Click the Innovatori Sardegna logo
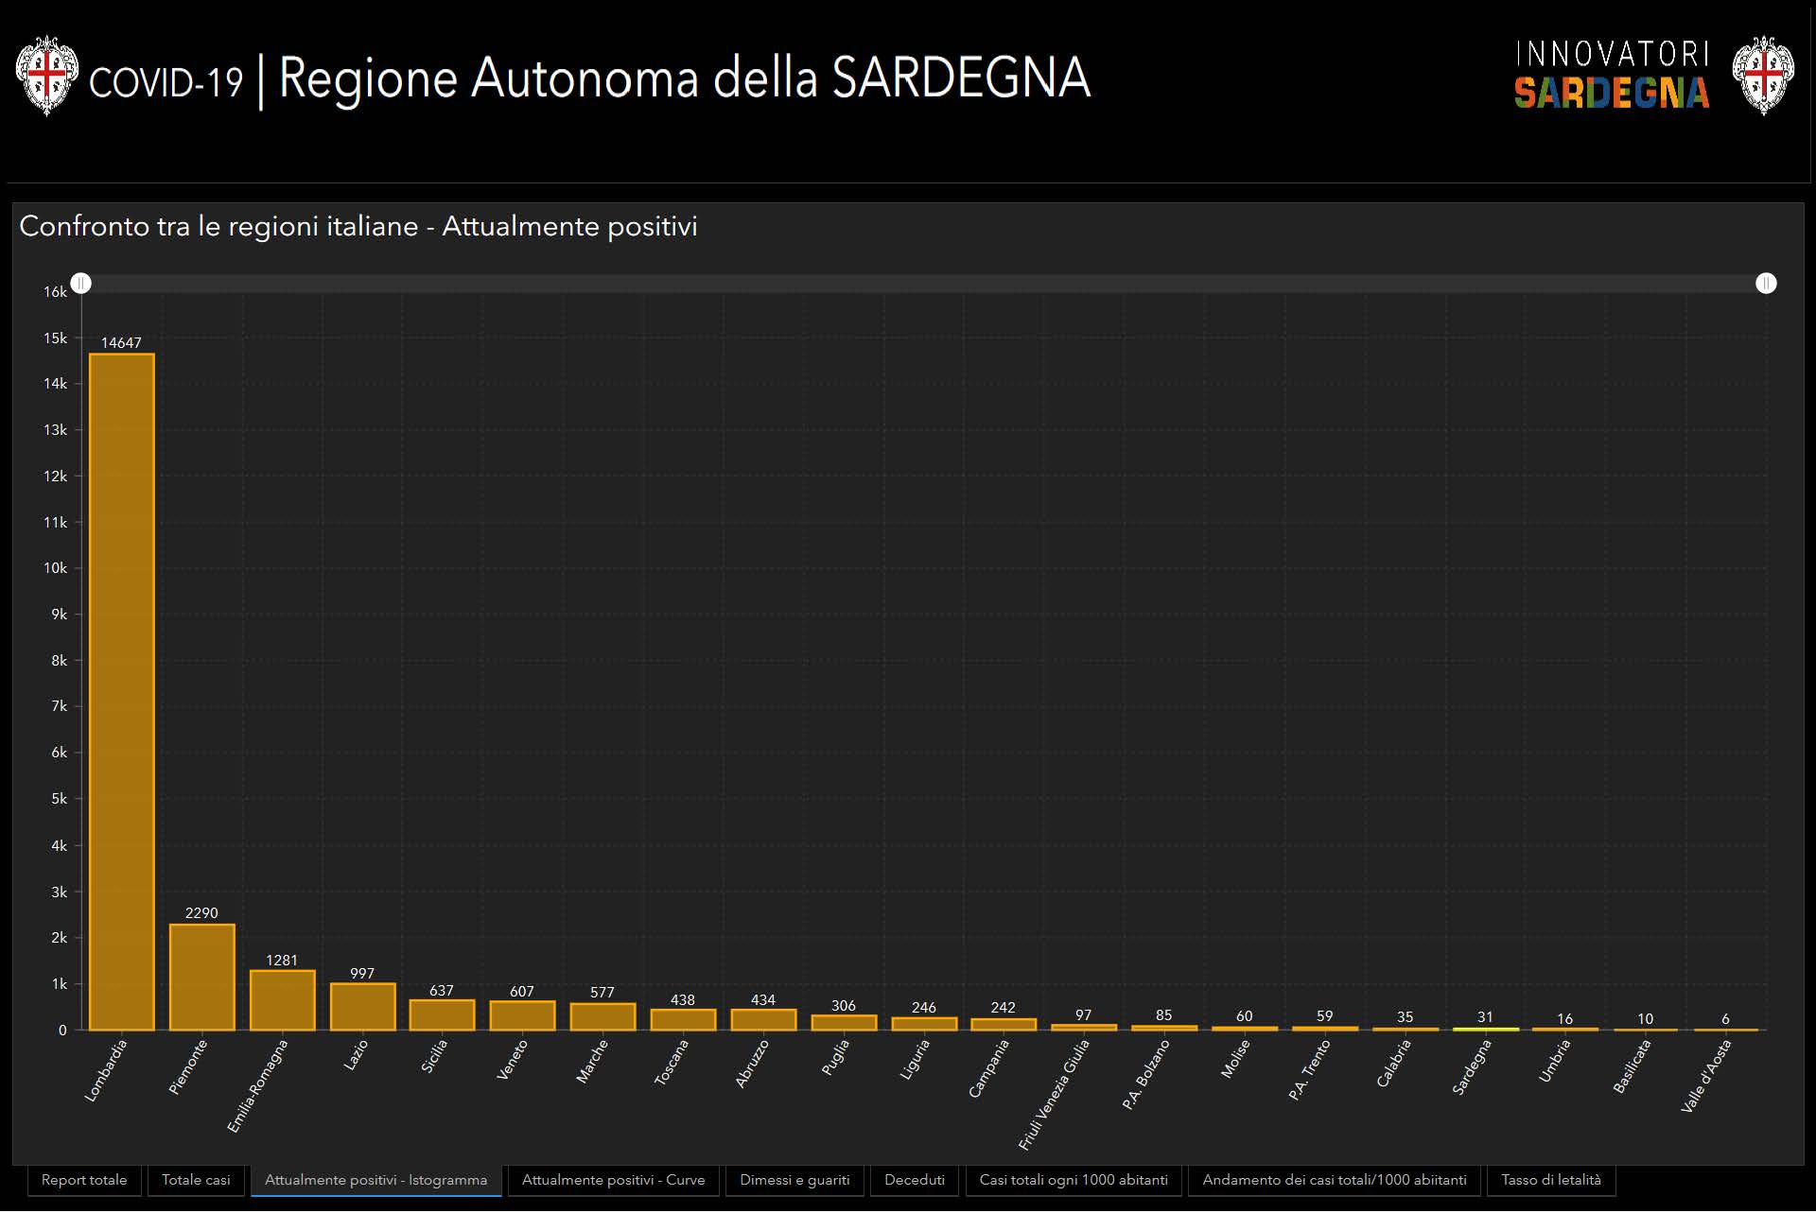This screenshot has width=1816, height=1213. coord(1611,76)
